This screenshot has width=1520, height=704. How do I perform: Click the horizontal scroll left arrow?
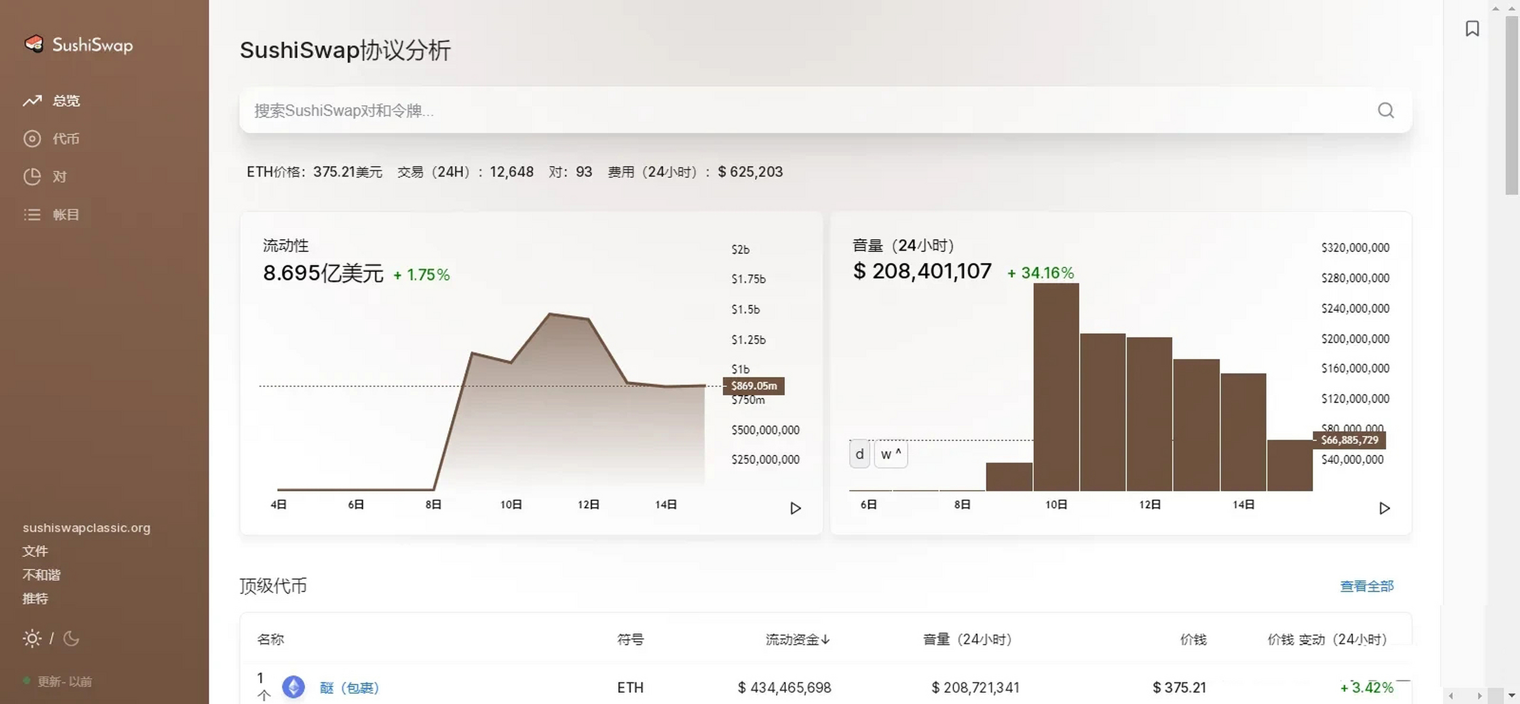(x=1451, y=696)
